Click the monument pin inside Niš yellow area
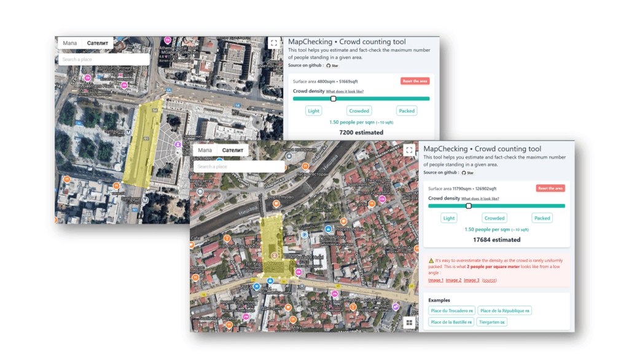The height and width of the screenshot is (354, 629). 275,256
